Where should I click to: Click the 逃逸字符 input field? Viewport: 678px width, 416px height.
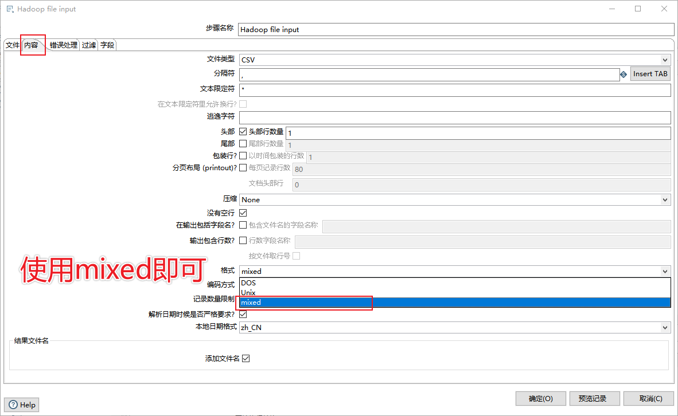(x=455, y=117)
